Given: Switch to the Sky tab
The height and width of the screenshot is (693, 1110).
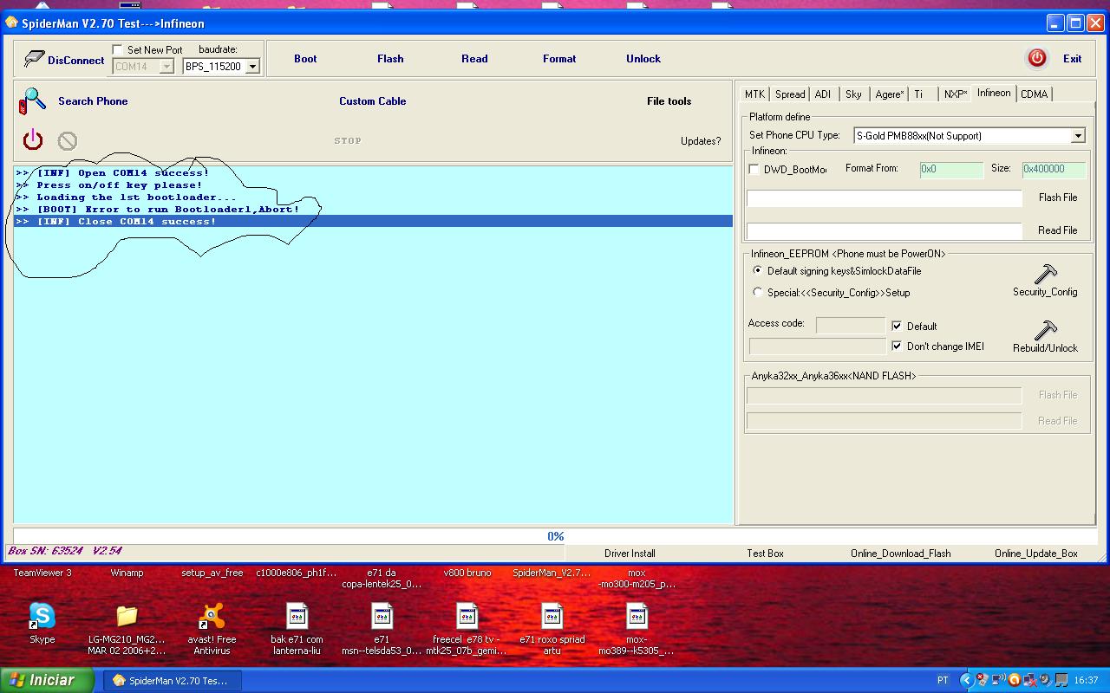Looking at the screenshot, I should tap(853, 94).
